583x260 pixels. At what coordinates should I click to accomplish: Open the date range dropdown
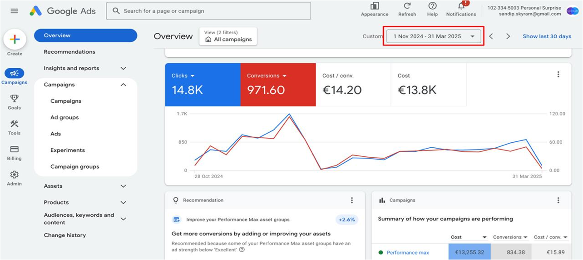tap(434, 36)
